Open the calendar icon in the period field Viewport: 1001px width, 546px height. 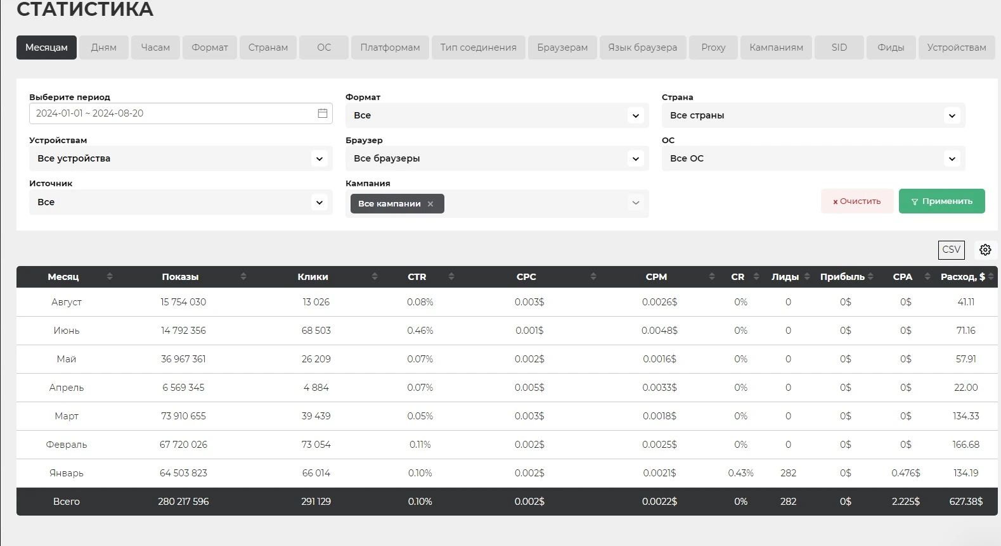323,113
